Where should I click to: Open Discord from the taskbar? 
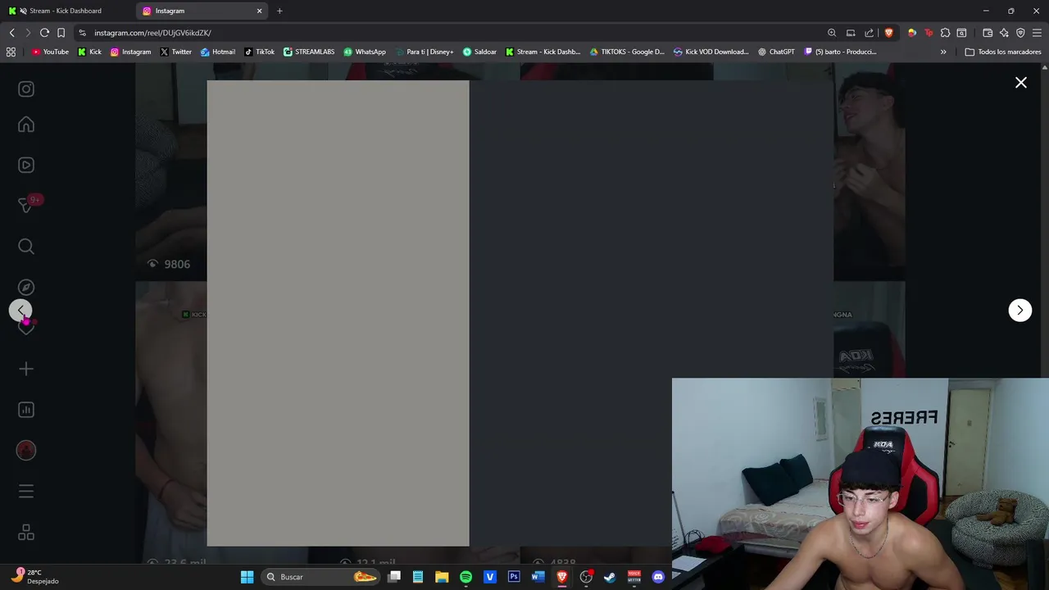tap(658, 577)
